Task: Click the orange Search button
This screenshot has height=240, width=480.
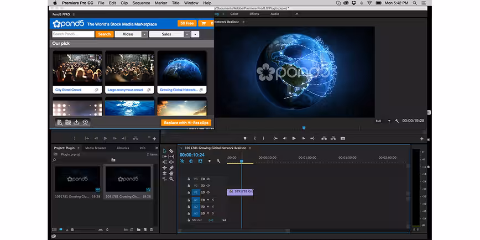Action: click(105, 34)
